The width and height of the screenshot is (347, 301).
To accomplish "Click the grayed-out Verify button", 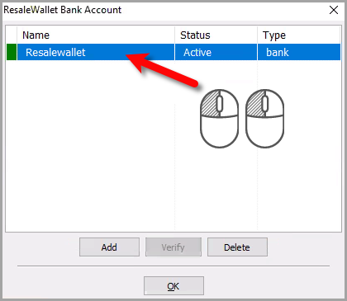I will tap(173, 247).
